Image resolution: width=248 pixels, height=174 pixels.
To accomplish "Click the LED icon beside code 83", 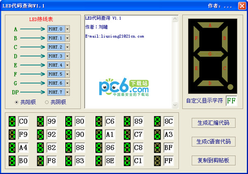I will (69, 161).
